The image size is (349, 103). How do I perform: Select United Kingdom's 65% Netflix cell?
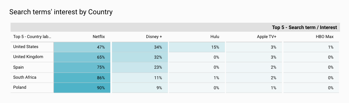[82, 57]
